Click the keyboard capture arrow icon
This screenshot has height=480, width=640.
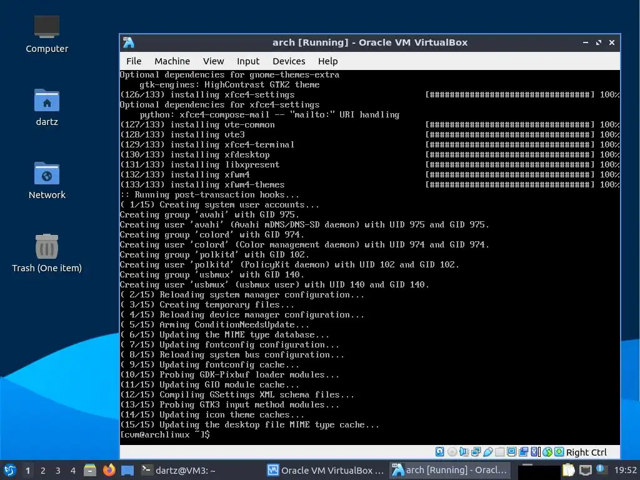[x=559, y=452]
